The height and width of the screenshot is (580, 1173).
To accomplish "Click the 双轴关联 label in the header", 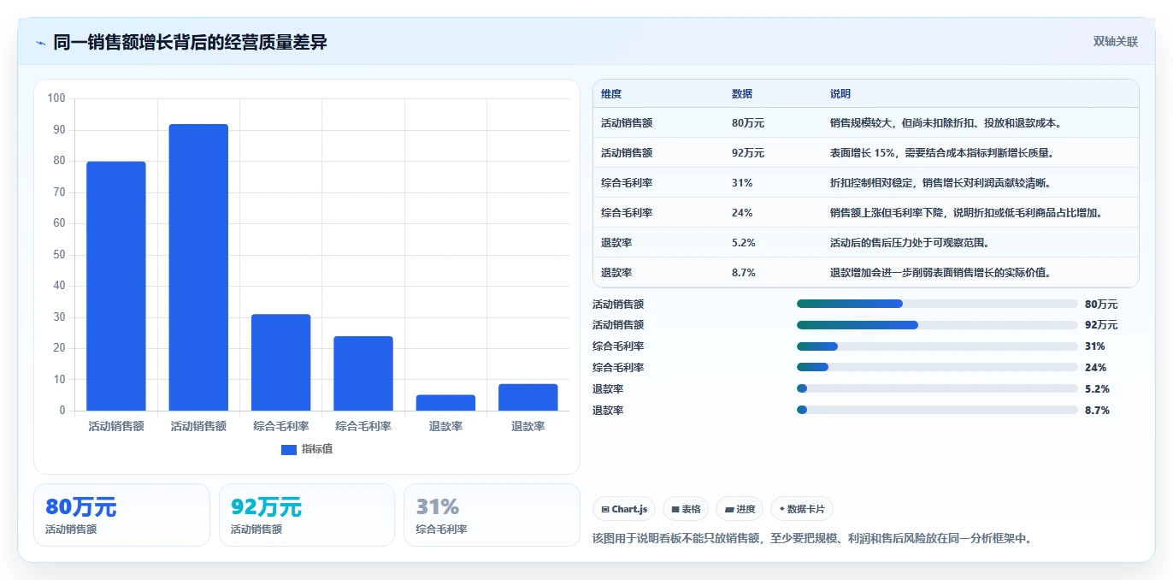I will point(1116,41).
